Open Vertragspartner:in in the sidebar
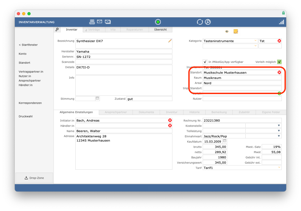This screenshot has width=301, height=211. tap(31, 72)
